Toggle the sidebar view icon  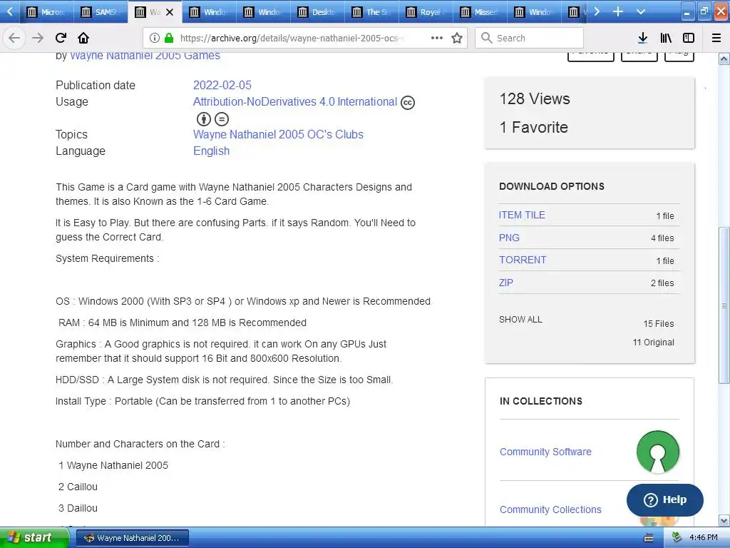(x=689, y=38)
